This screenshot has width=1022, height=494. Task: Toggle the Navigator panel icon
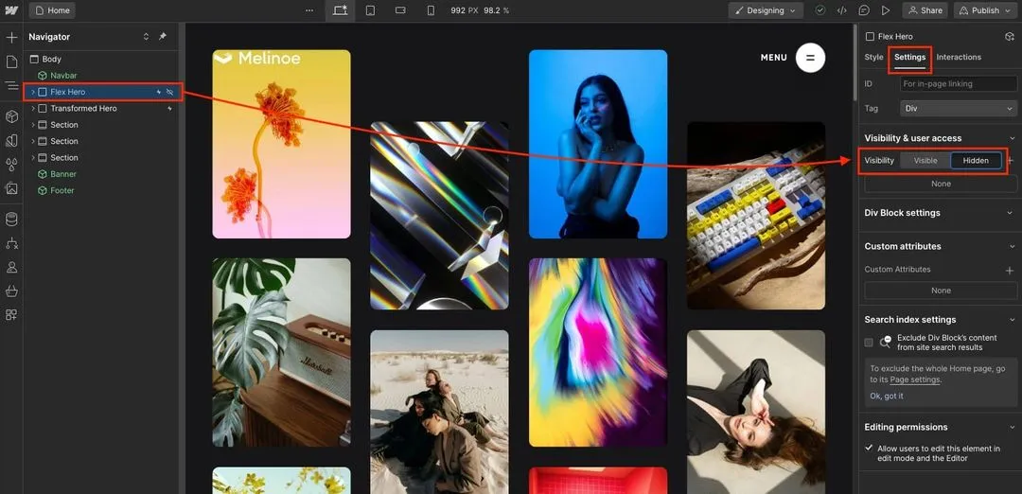coord(11,85)
